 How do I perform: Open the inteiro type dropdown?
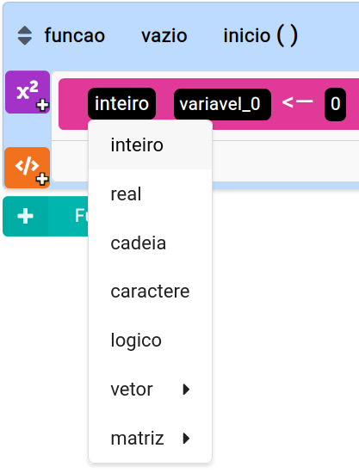click(x=122, y=104)
